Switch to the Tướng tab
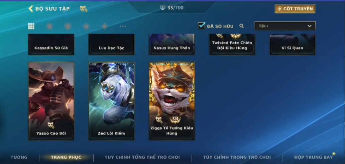 [19, 157]
